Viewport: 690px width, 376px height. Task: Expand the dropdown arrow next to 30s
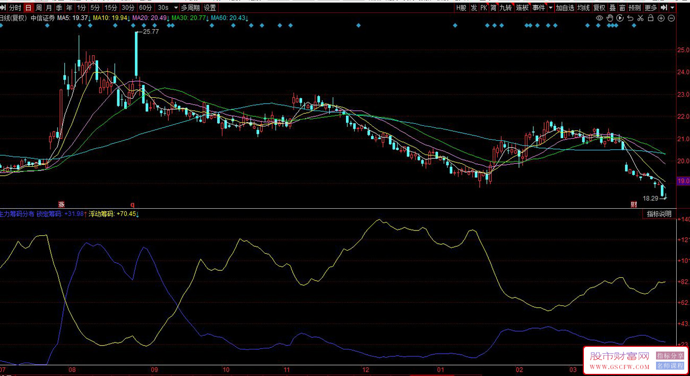coord(176,8)
